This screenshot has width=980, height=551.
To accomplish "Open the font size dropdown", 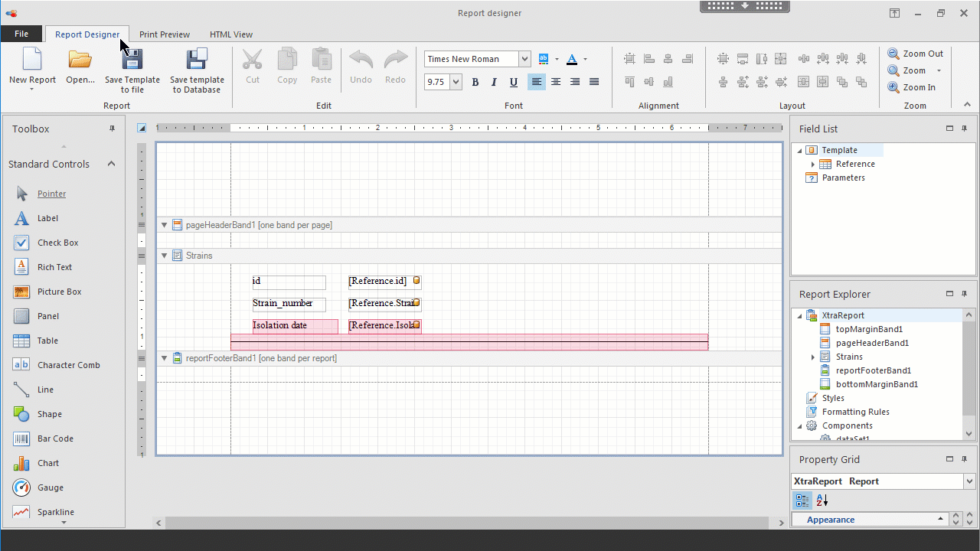I will [x=456, y=82].
